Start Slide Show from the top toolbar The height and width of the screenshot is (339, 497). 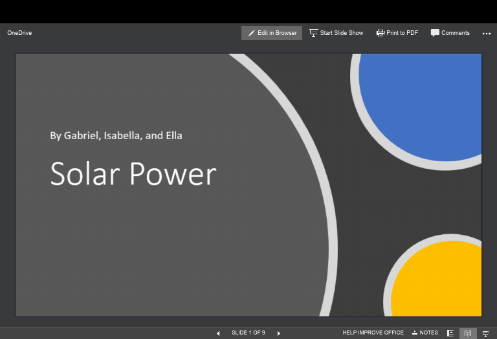click(336, 33)
